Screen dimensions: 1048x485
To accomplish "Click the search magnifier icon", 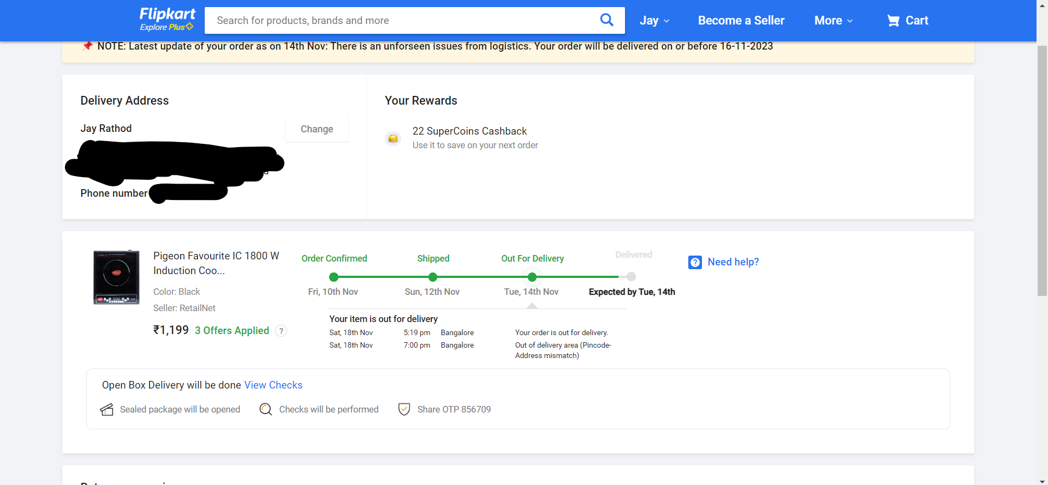I will [606, 20].
